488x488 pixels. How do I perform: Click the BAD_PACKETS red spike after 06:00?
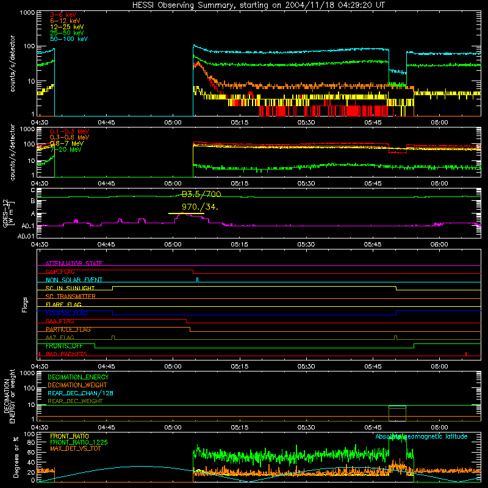tap(466, 354)
